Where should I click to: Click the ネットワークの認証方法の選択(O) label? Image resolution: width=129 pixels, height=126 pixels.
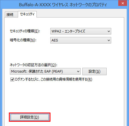34,65
